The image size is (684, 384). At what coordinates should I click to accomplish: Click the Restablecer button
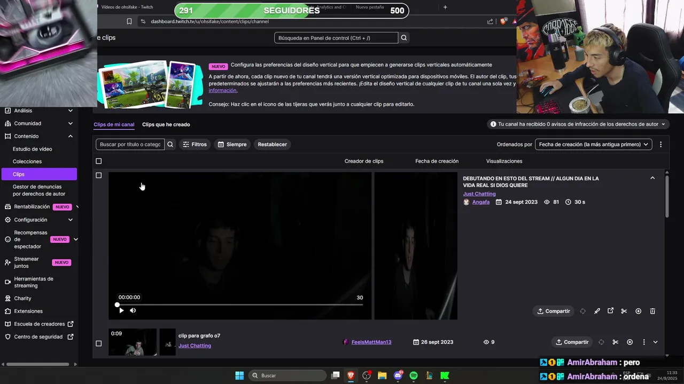click(273, 145)
